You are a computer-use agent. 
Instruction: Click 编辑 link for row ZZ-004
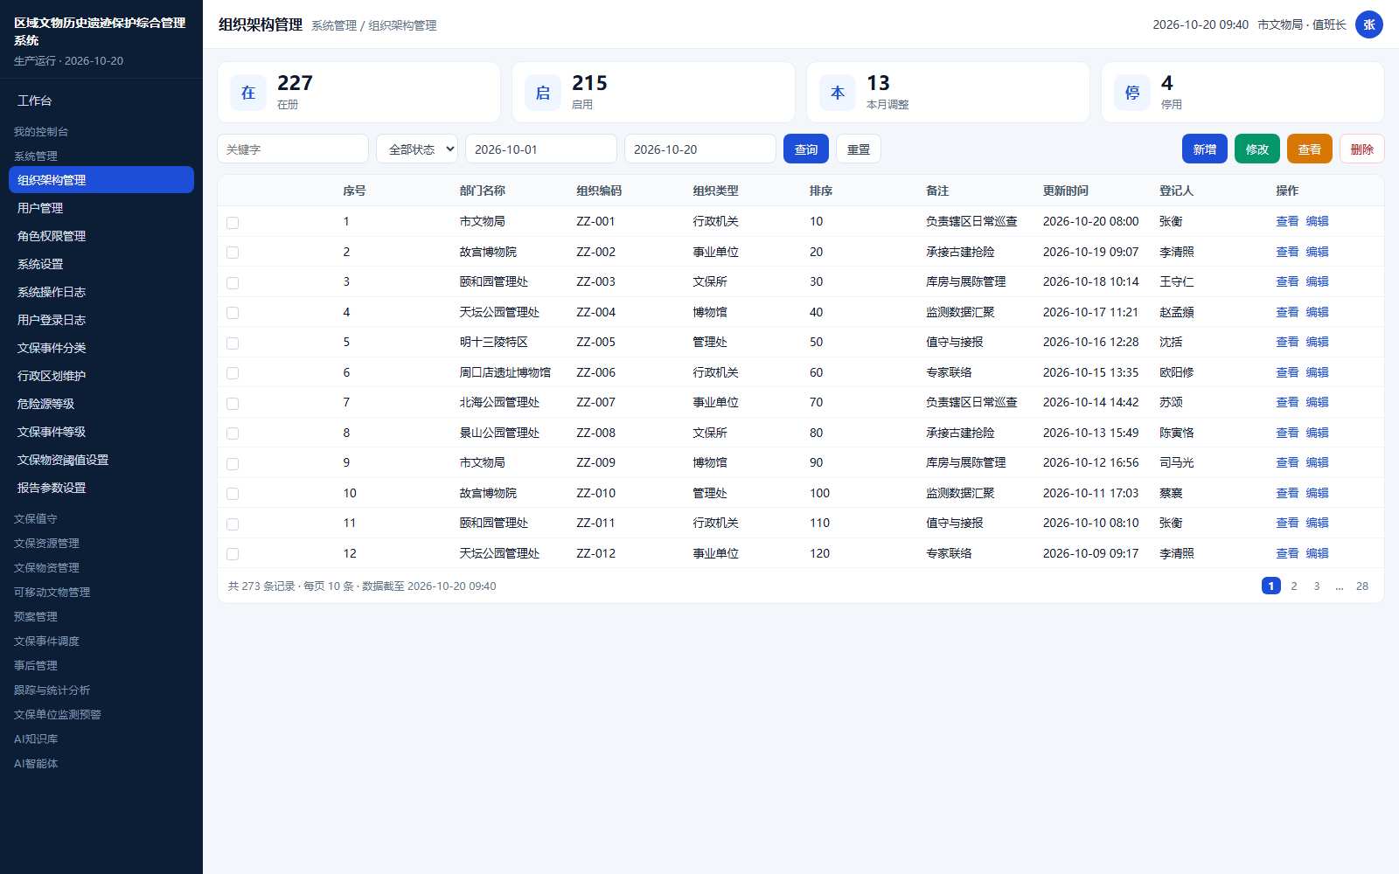[x=1317, y=312]
